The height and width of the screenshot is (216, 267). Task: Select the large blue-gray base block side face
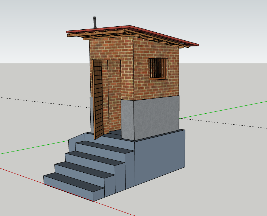pos(160,157)
